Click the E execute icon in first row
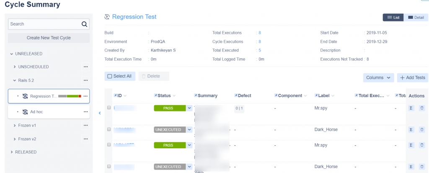The height and width of the screenshot is (173, 429). click(411, 108)
